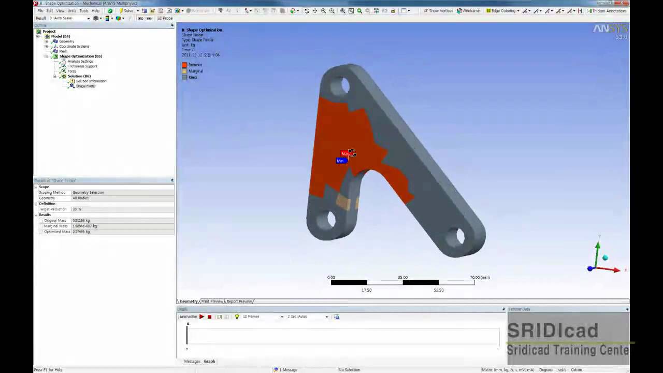Select the Force tree item

pos(71,71)
